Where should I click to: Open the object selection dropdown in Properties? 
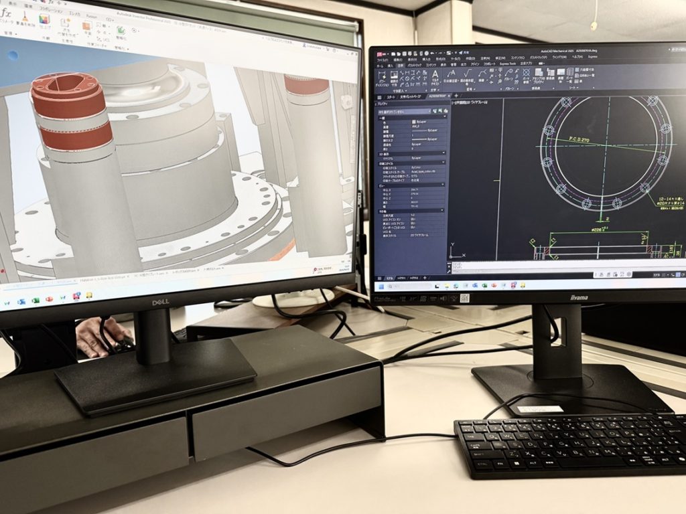pos(410,112)
